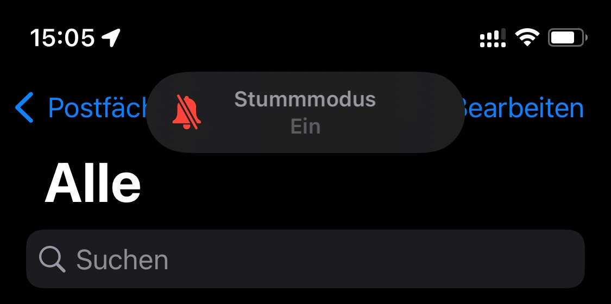
Task: Click the cellular signal strength bars
Action: [493, 34]
